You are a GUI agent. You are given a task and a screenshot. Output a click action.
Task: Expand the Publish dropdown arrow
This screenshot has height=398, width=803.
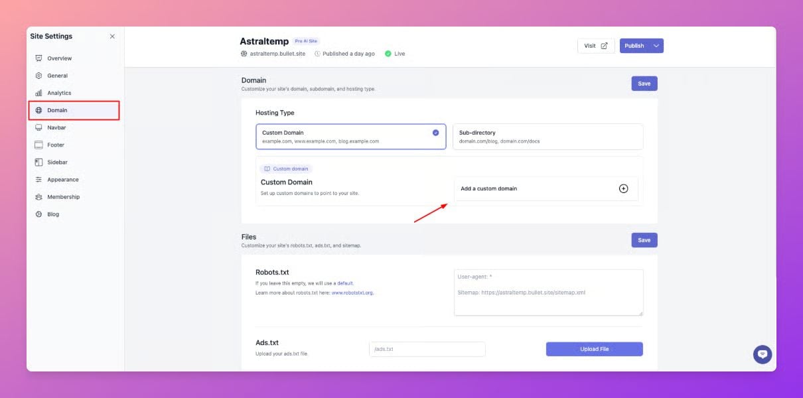[656, 46]
